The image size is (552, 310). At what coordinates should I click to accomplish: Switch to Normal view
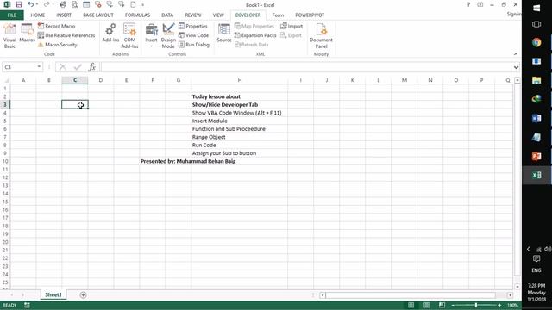[411, 305]
